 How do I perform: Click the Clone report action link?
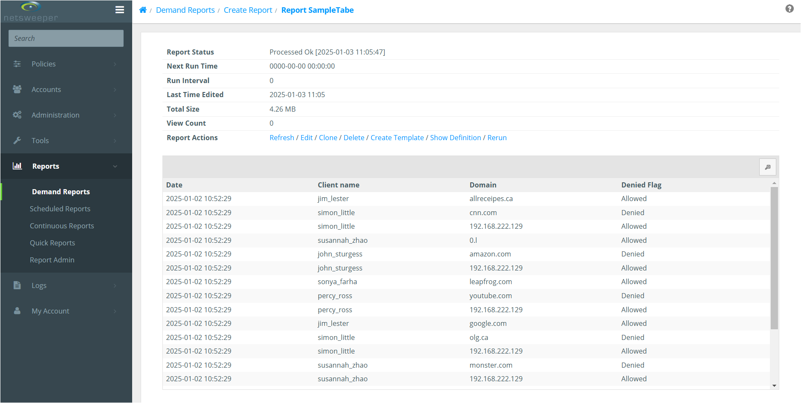[328, 138]
